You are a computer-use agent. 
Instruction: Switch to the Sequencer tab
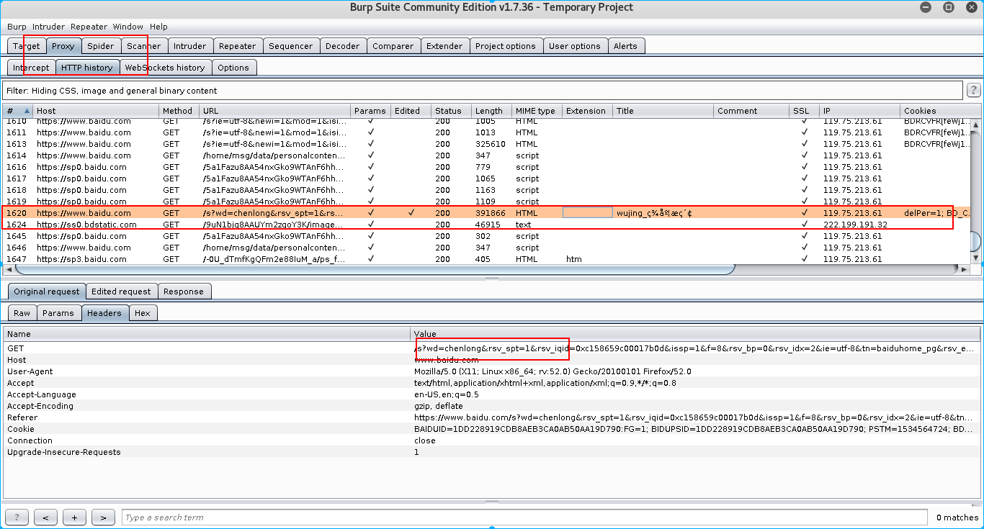point(291,46)
